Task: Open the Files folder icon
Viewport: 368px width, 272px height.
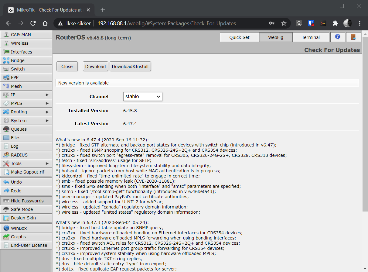Action: click(x=6, y=138)
